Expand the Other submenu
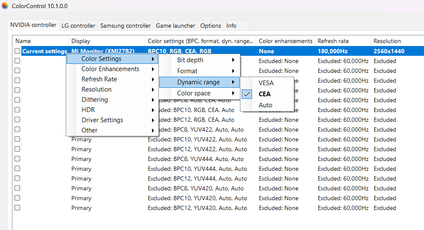Image resolution: width=424 pixels, height=230 pixels. click(112, 130)
